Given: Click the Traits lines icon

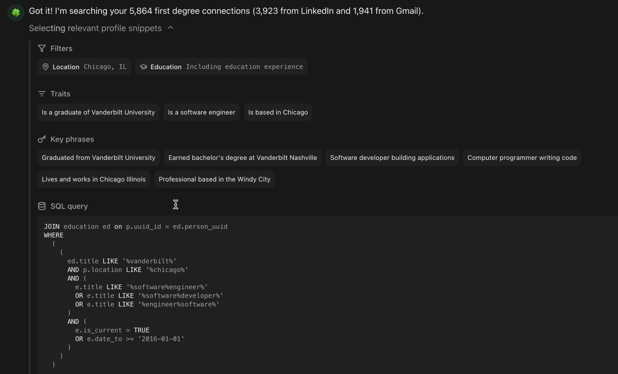Looking at the screenshot, I should [42, 94].
